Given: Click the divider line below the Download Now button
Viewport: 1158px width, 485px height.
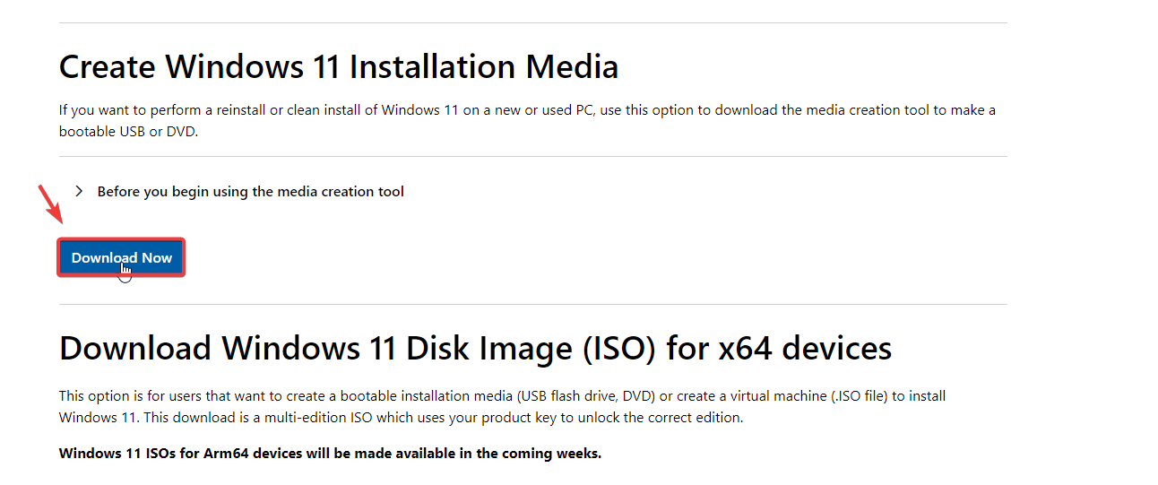Looking at the screenshot, I should [532, 304].
